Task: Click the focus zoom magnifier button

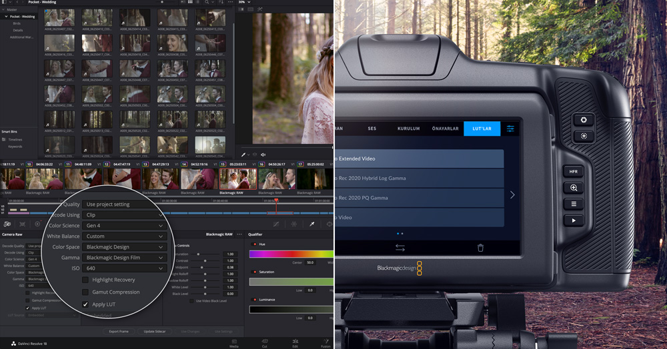Action: [573, 188]
